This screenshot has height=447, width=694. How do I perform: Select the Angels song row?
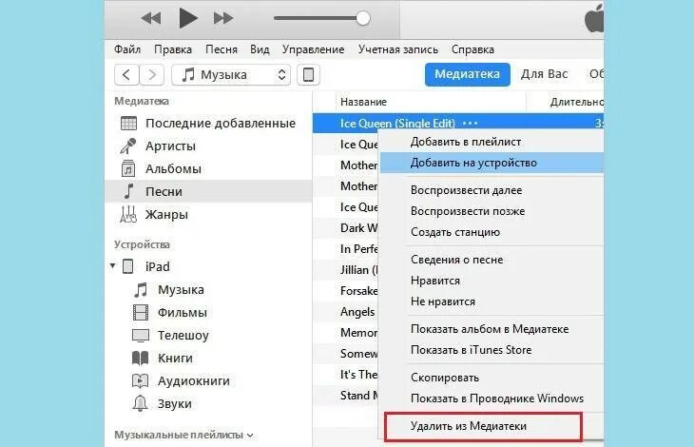coord(346,312)
